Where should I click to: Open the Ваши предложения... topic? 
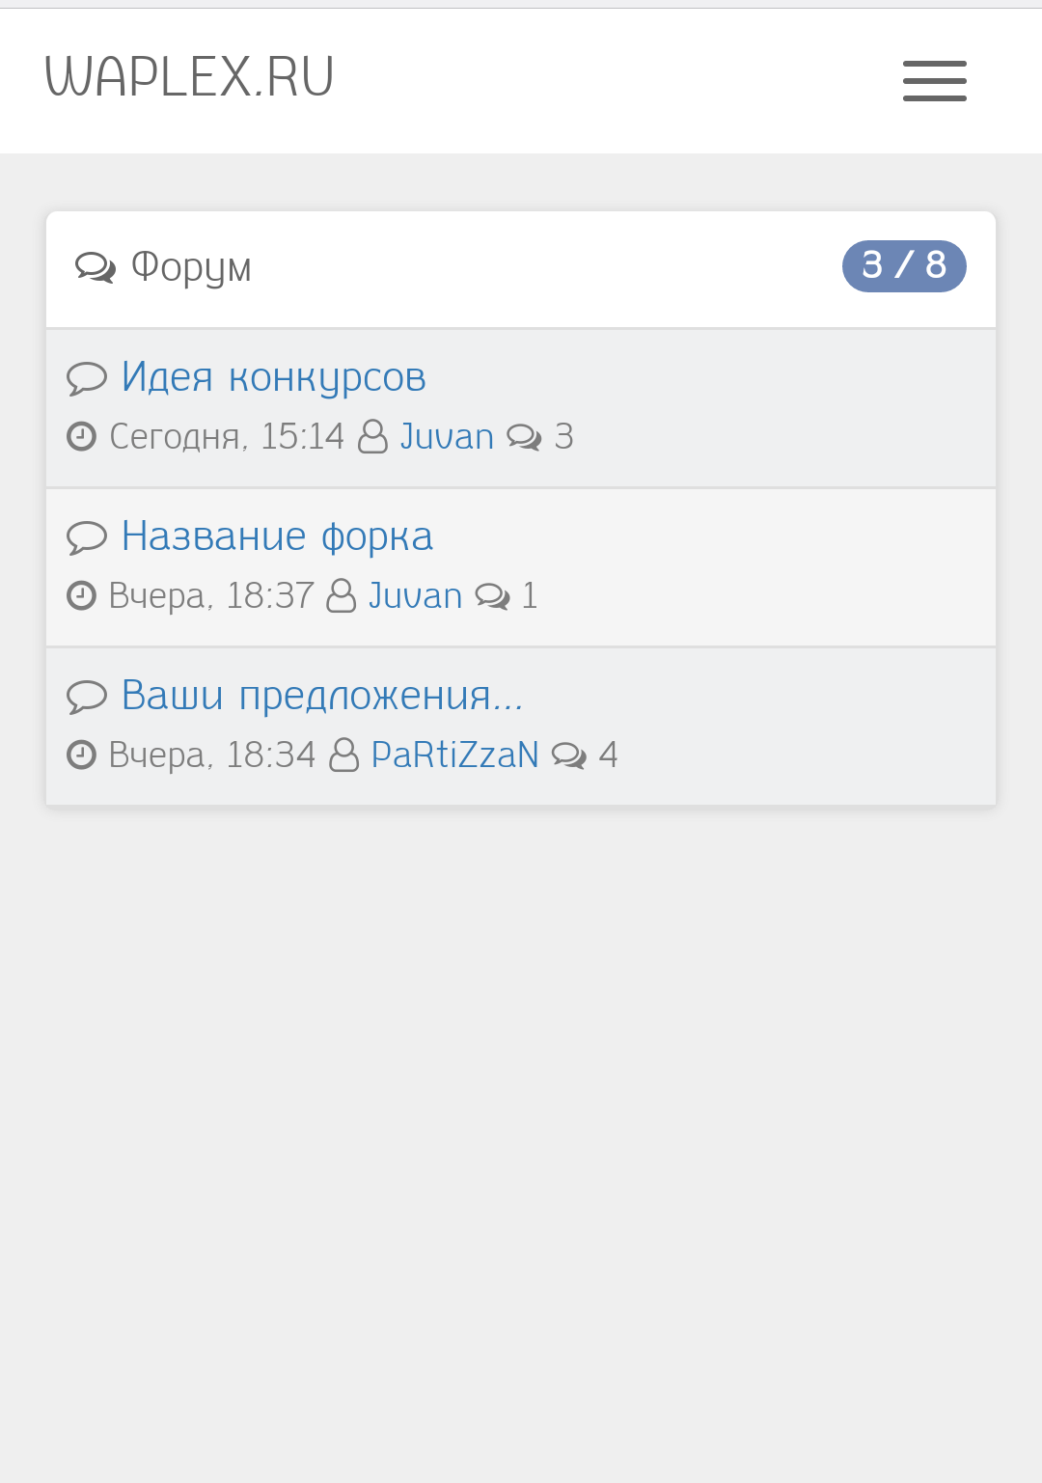coord(322,696)
